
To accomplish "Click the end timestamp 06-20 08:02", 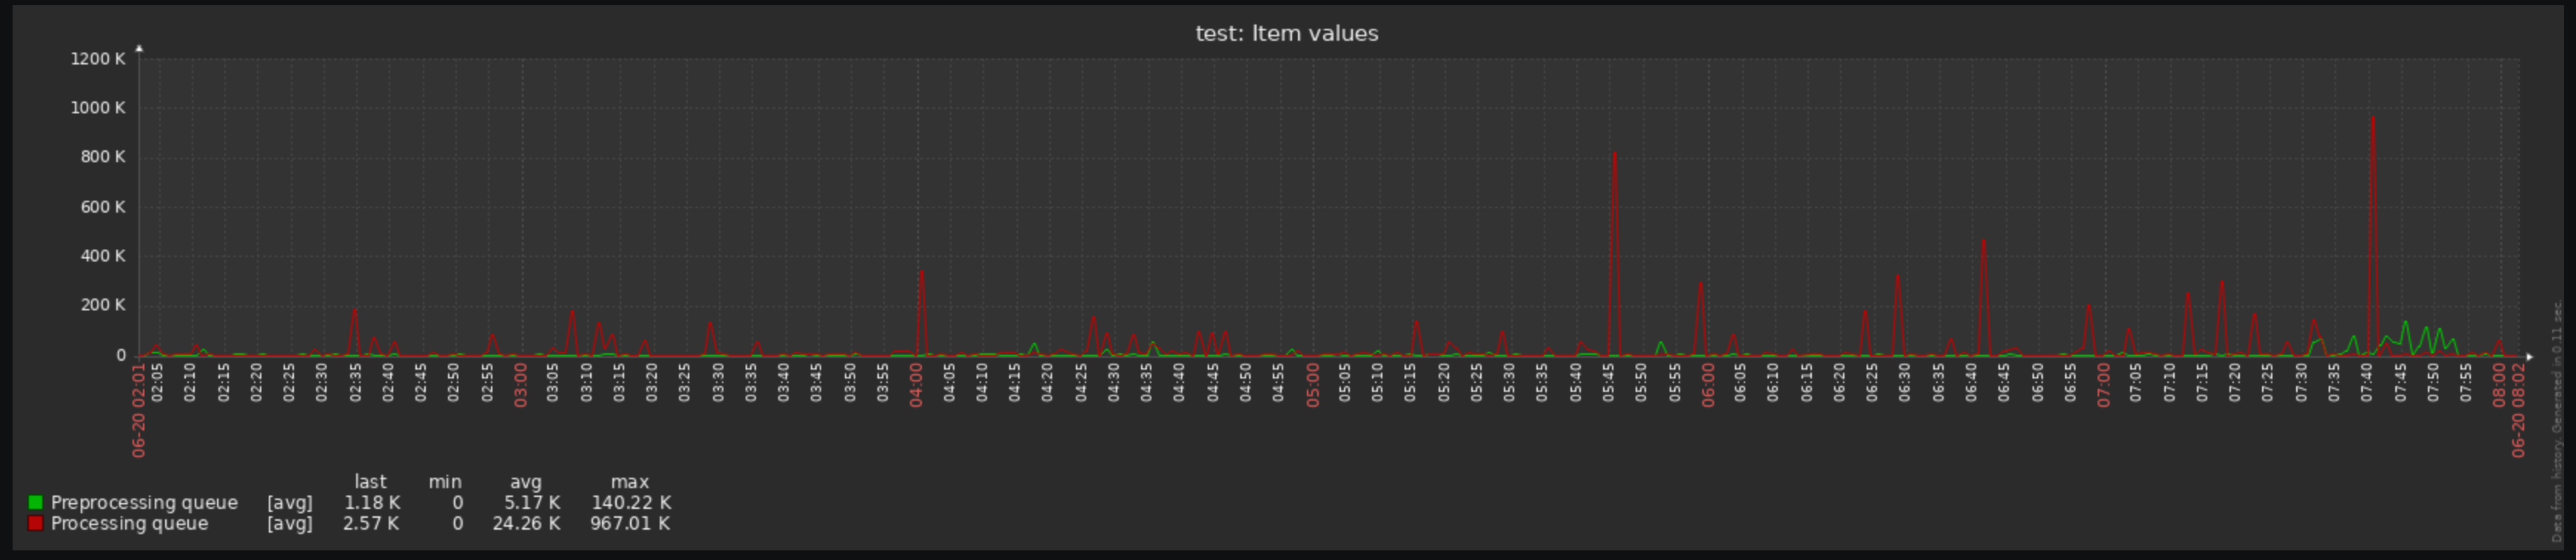I will [2518, 410].
